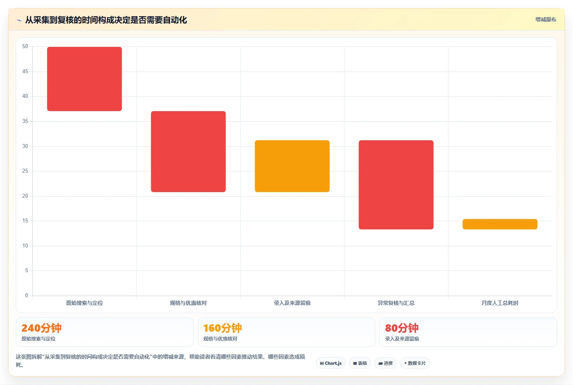
Task: Open the 240分钟 data card
Action: pyautogui.click(x=105, y=332)
